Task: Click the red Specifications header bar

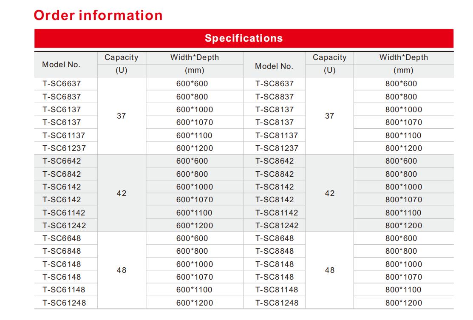Action: click(244, 38)
